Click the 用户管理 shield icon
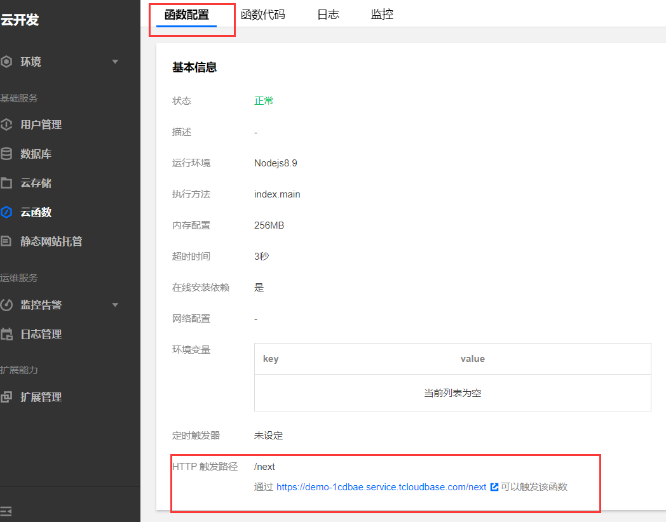 tap(6, 124)
